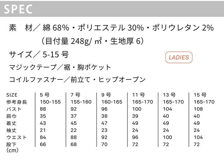Select the 15号 size column header

coord(200,95)
